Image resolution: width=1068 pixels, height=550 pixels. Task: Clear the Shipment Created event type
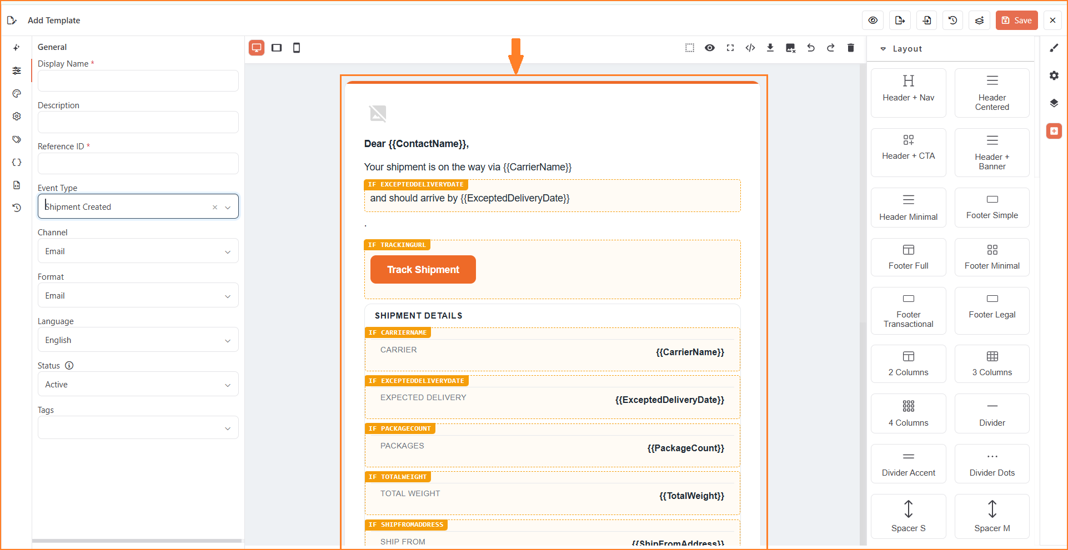[x=215, y=207]
